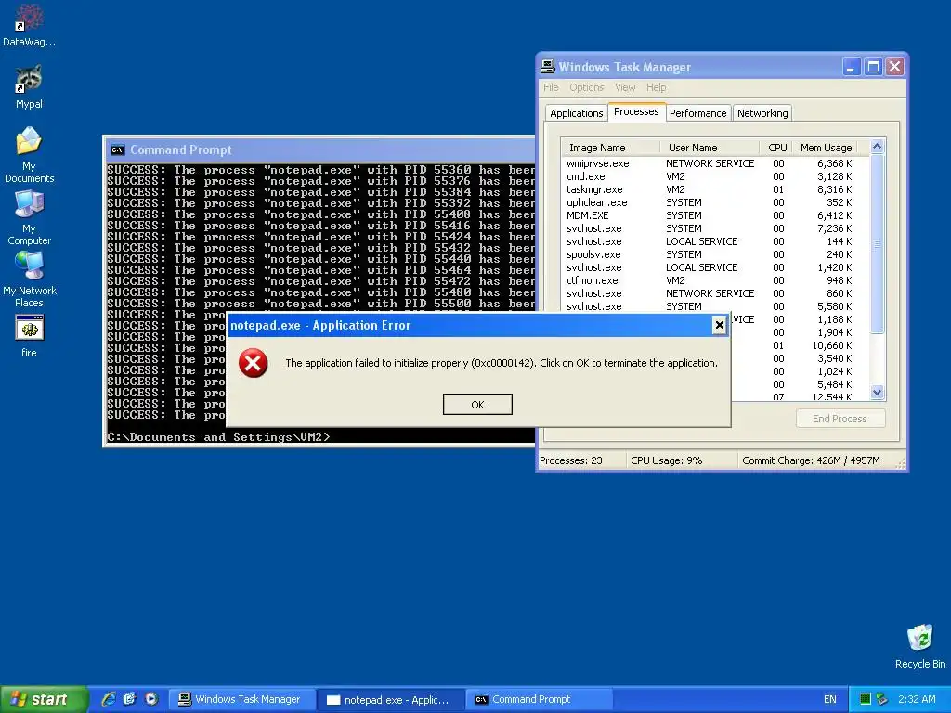Sort processes by Mem Usage column
Image resolution: width=951 pixels, height=713 pixels.
[x=826, y=148]
